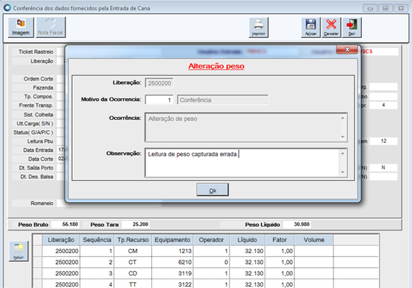Sort by the Liberação column header
The height and width of the screenshot is (288, 412).
click(61, 240)
